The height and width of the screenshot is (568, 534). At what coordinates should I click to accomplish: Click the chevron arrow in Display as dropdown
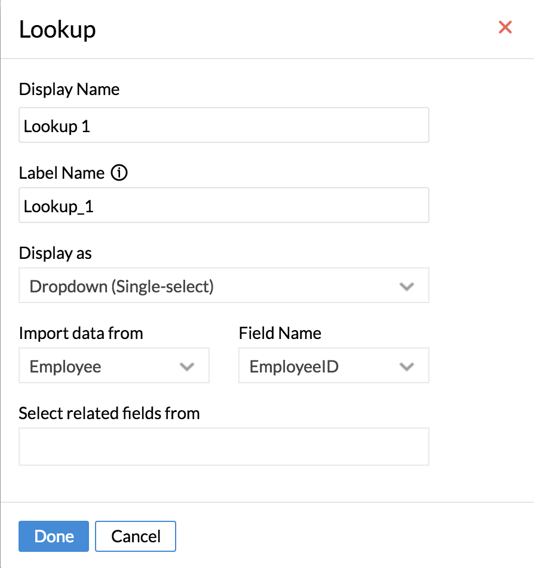407,286
